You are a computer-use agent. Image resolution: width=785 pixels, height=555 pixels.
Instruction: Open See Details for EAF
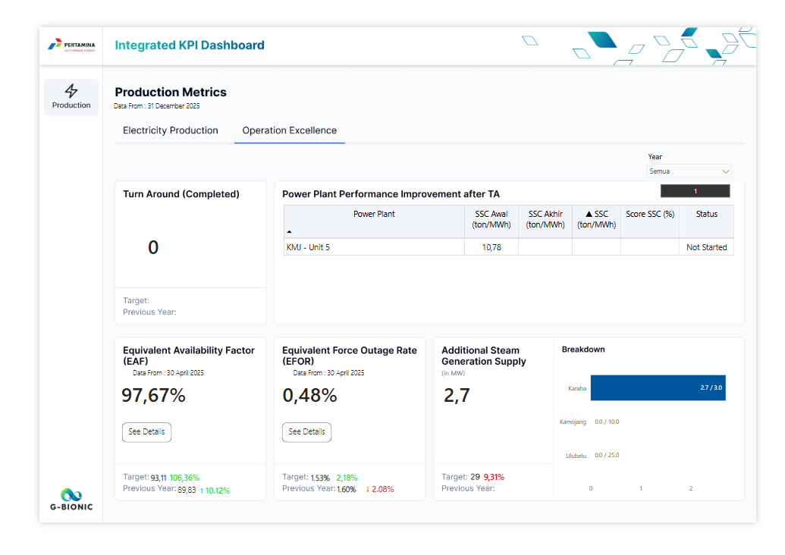[146, 432]
